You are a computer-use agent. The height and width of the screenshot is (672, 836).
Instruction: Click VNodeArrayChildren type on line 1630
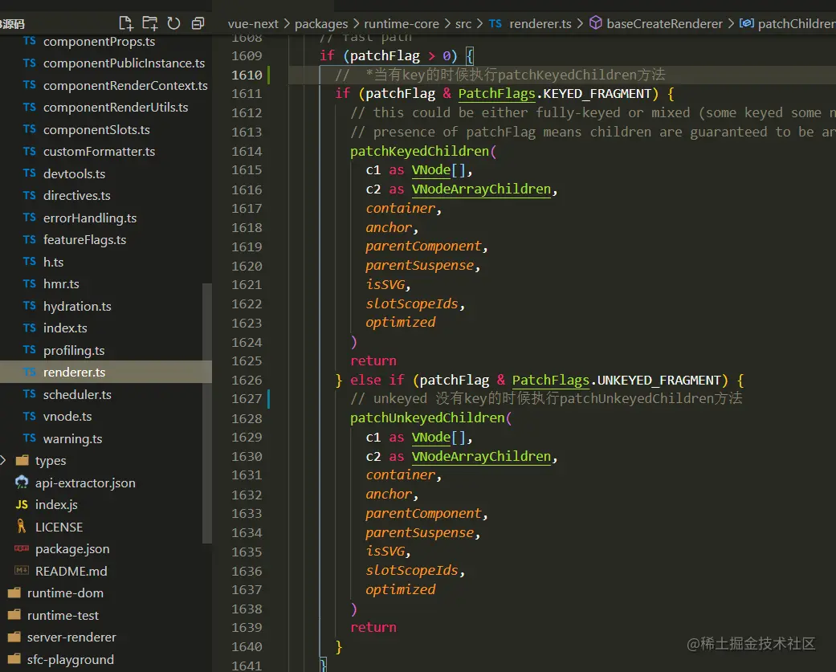pyautogui.click(x=482, y=457)
